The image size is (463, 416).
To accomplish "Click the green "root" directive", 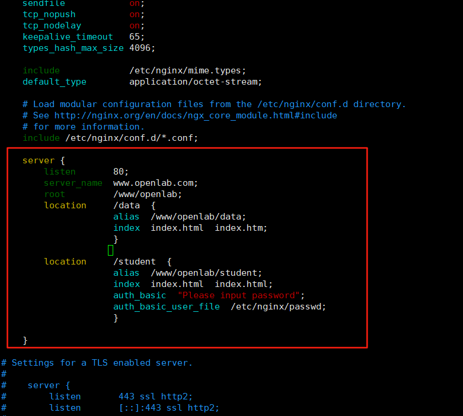I will click(55, 194).
